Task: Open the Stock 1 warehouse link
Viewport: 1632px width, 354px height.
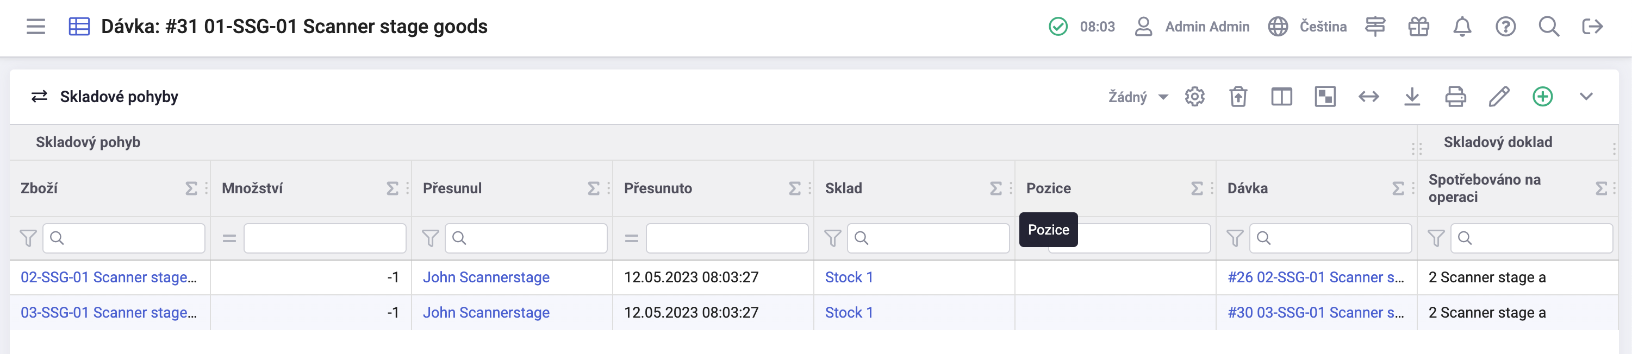Action: 849,277
